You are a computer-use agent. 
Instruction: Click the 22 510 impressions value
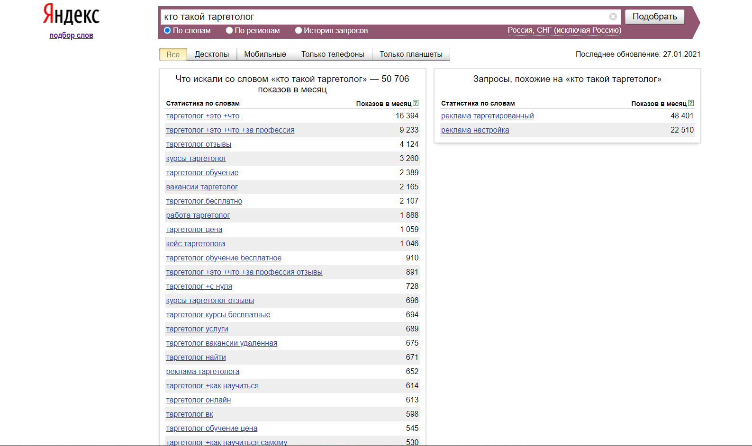[x=682, y=130]
